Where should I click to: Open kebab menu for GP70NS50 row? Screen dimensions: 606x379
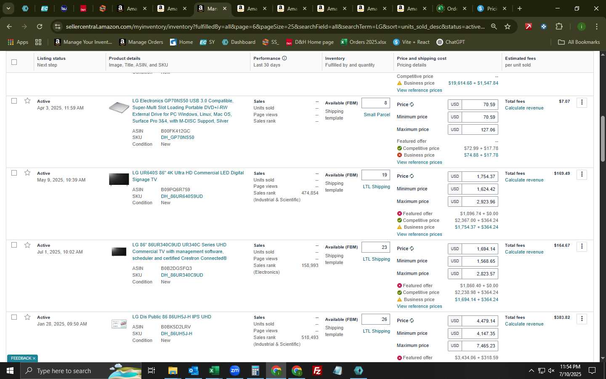tap(582, 102)
